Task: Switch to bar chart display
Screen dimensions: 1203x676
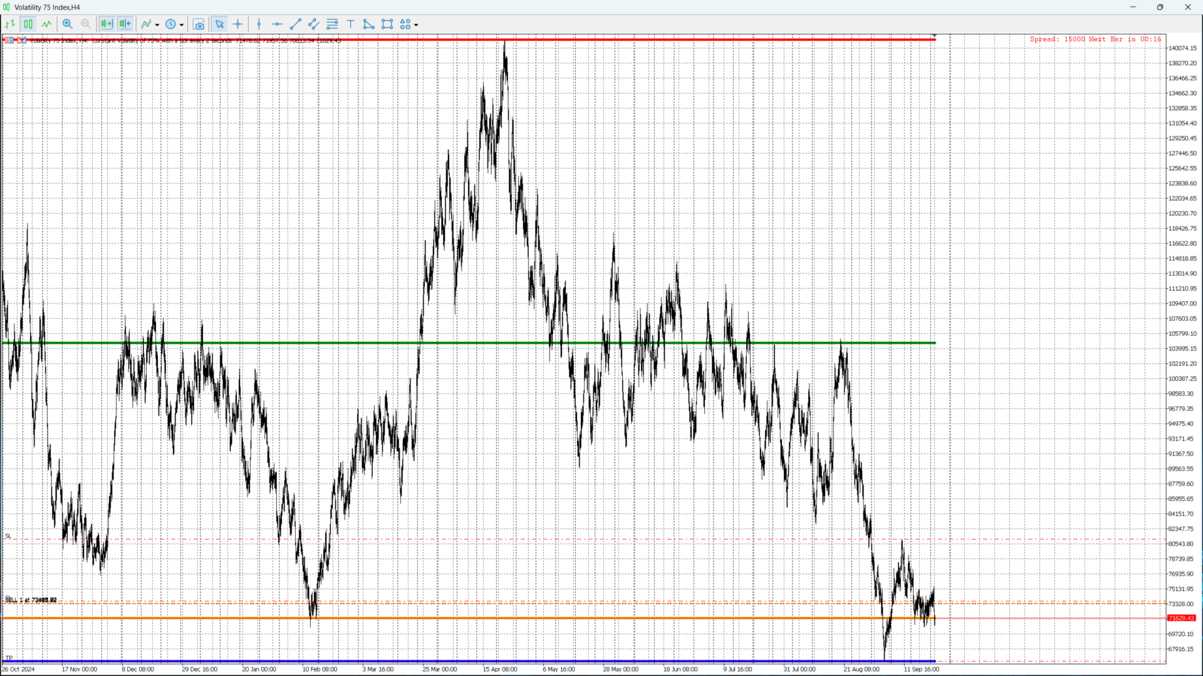Action: coord(10,24)
